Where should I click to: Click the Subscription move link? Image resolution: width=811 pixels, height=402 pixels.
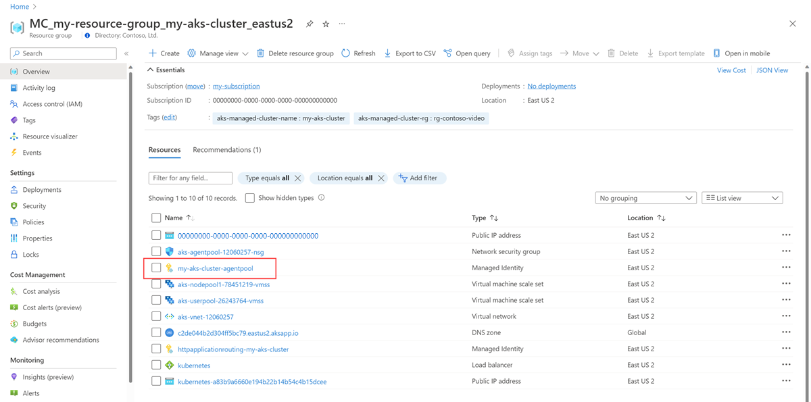point(195,86)
